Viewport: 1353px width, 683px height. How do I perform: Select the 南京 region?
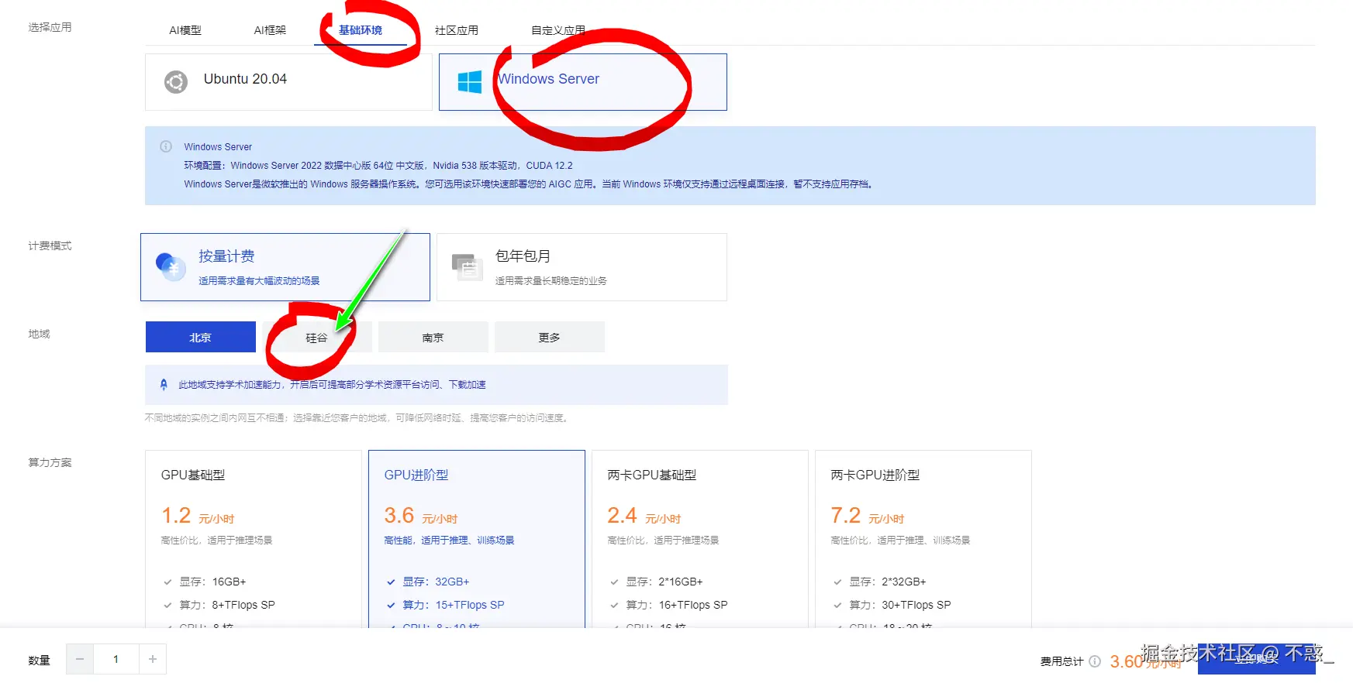pos(433,337)
